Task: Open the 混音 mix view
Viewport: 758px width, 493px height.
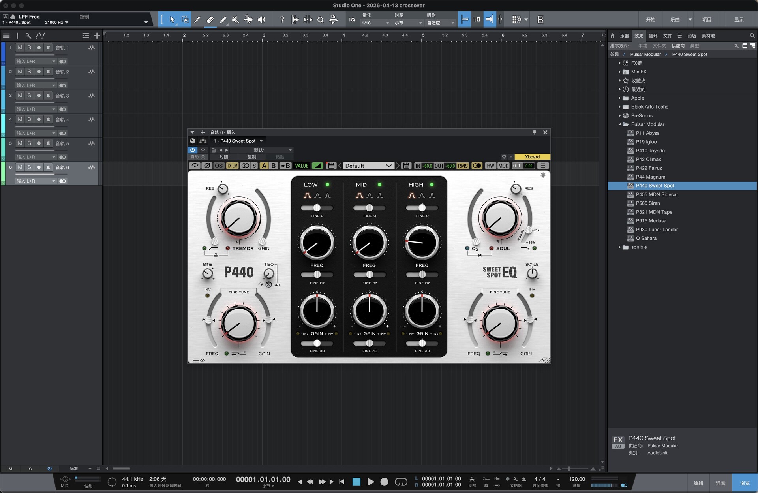Action: 720,483
